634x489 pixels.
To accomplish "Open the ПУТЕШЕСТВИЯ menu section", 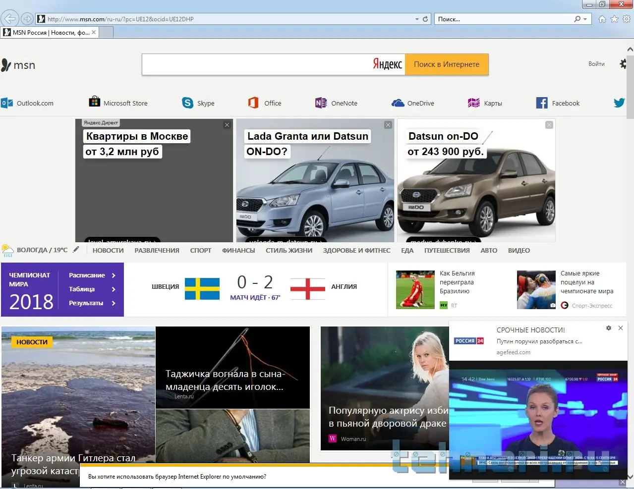I will pos(447,250).
